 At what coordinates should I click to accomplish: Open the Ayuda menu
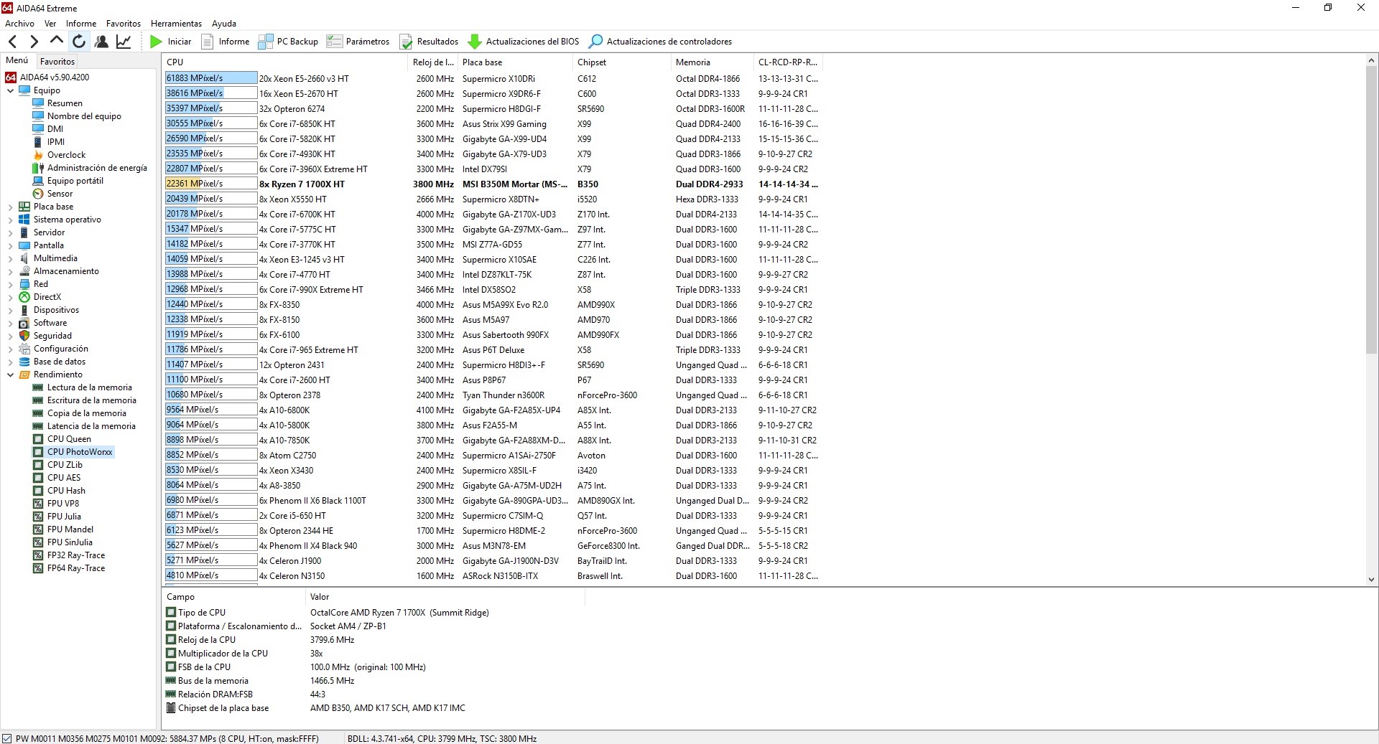click(223, 24)
